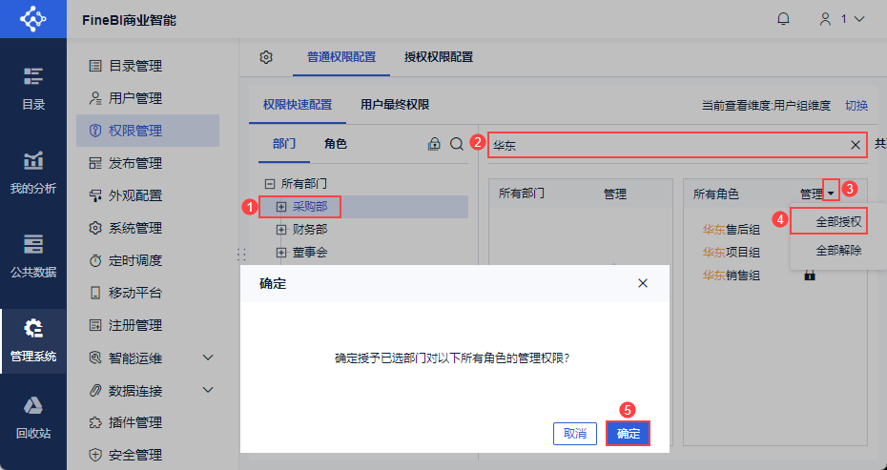Open 公共数据 in left sidebar

point(33,256)
